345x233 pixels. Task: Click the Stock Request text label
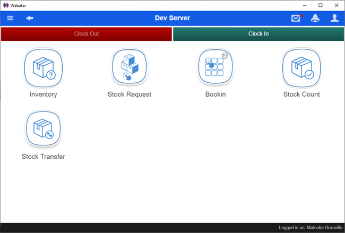[x=130, y=94]
